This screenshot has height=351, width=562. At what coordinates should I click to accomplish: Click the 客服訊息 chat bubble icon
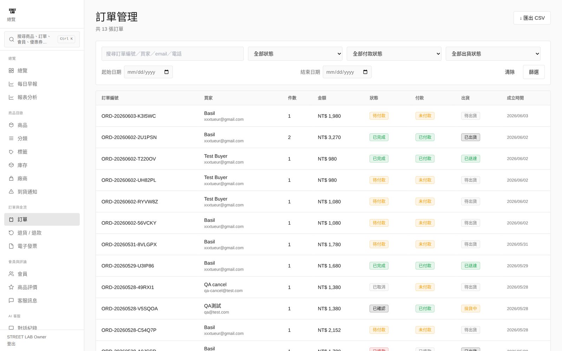(11, 300)
